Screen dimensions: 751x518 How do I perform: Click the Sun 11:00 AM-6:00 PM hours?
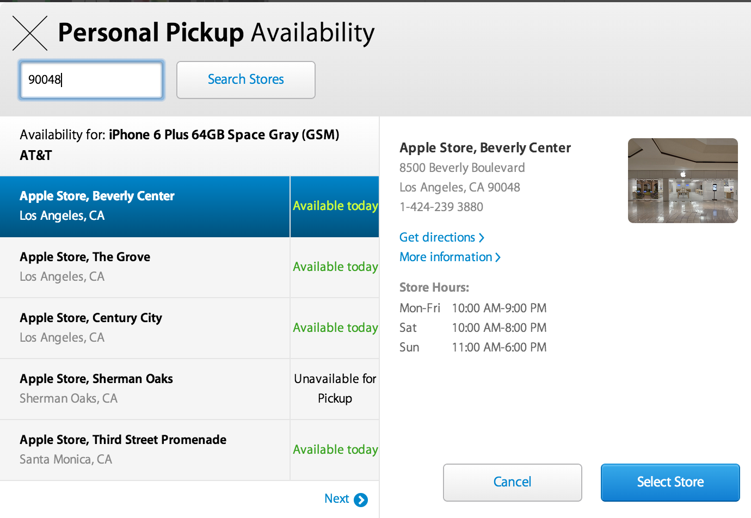[x=473, y=347]
